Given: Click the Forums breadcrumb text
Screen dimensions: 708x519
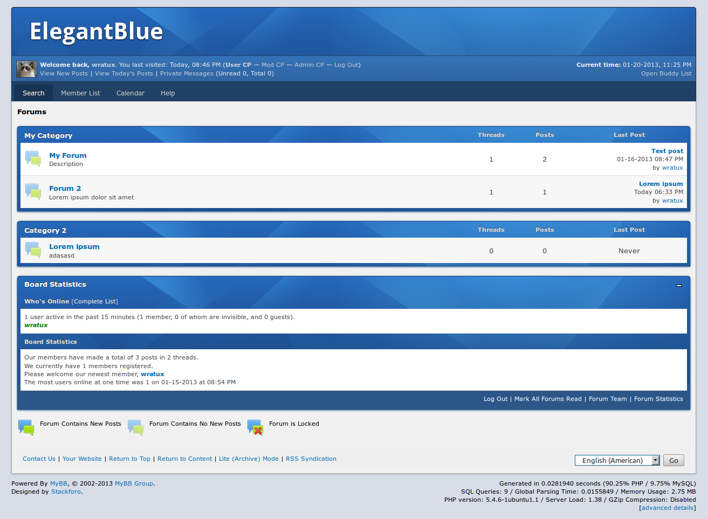Looking at the screenshot, I should click(32, 112).
